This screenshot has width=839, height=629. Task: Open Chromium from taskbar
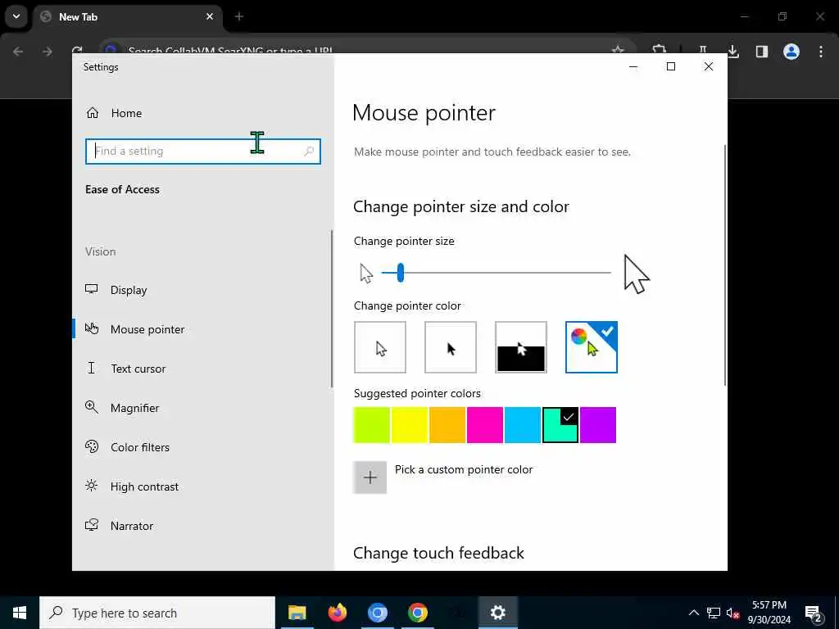[x=377, y=613]
